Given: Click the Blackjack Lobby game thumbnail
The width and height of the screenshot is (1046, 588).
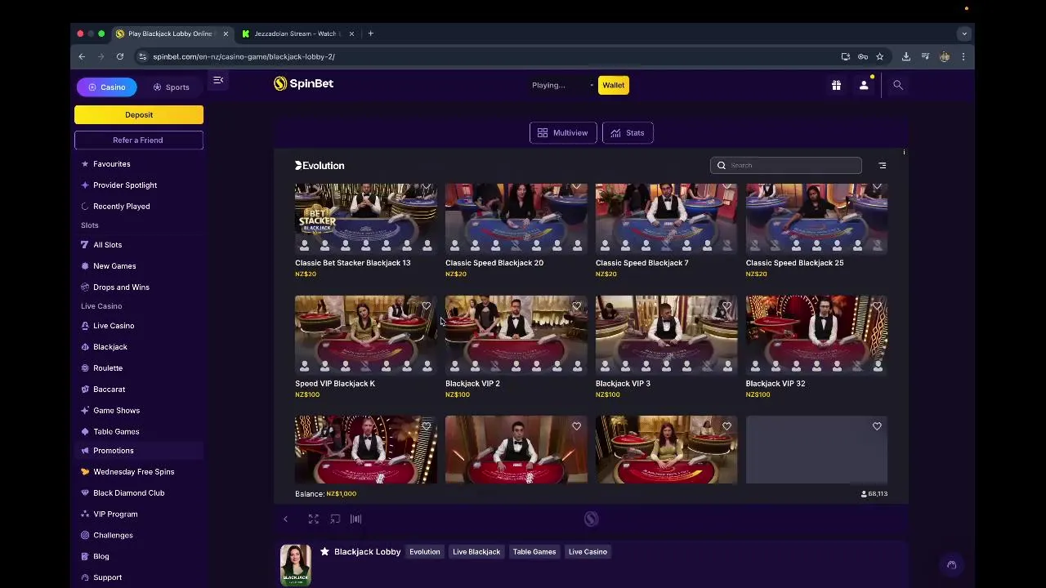Looking at the screenshot, I should (296, 565).
